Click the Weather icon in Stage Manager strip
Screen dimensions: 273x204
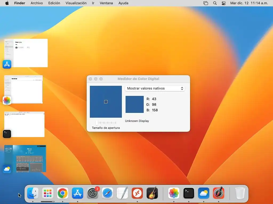[x=7, y=169]
